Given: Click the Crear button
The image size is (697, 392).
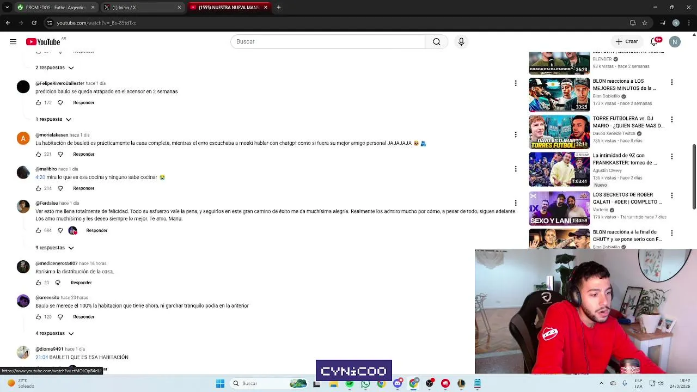Looking at the screenshot, I should [x=626, y=42].
